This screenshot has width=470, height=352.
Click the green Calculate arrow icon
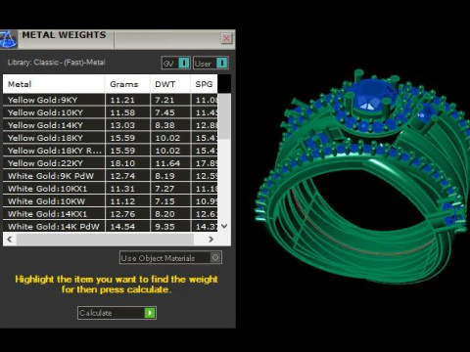point(150,313)
